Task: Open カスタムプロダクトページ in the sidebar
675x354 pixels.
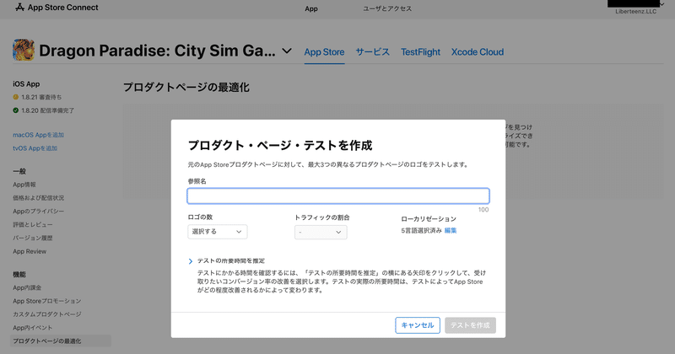Action: 47,314
